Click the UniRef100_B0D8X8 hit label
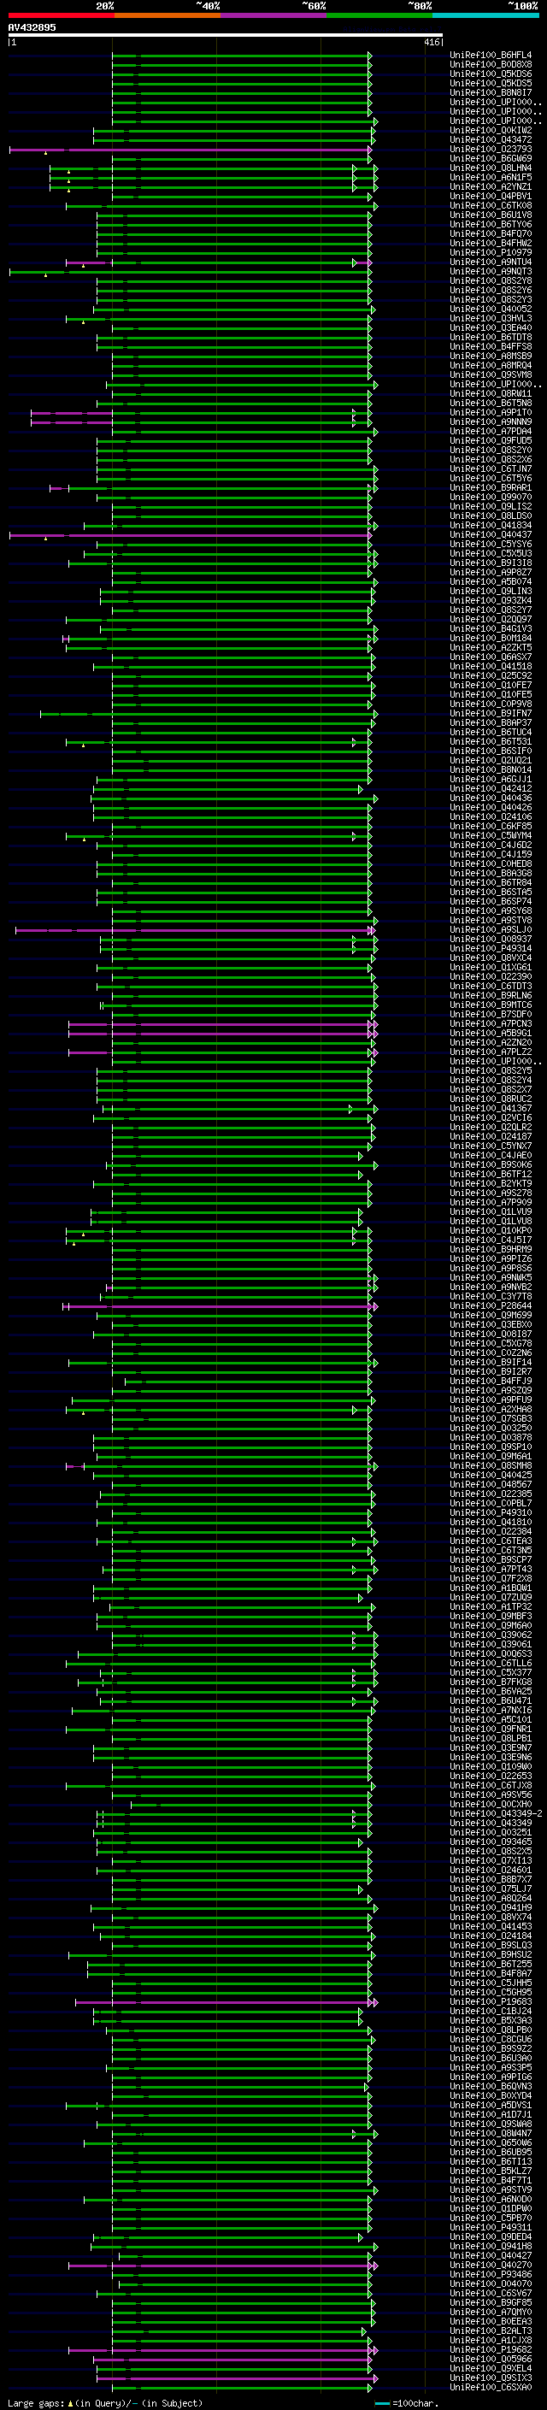The image size is (547, 2410). point(491,65)
